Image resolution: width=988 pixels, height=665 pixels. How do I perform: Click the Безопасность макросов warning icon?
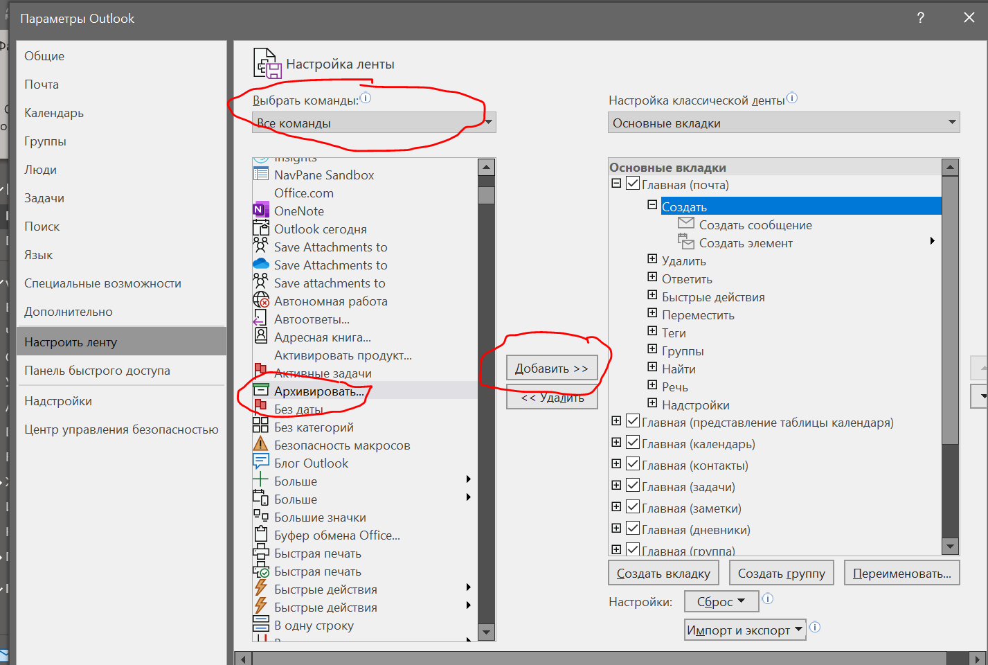tap(260, 444)
